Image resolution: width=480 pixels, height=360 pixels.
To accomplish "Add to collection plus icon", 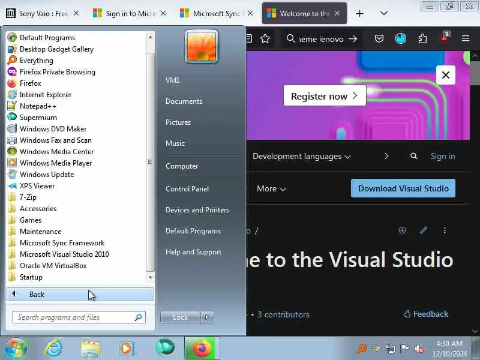I will (402, 230).
